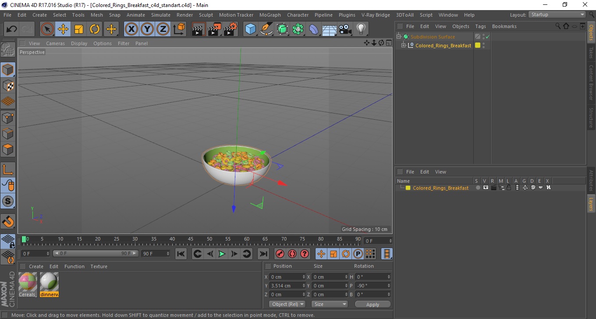Add a camera object
The height and width of the screenshot is (319, 596).
345,29
